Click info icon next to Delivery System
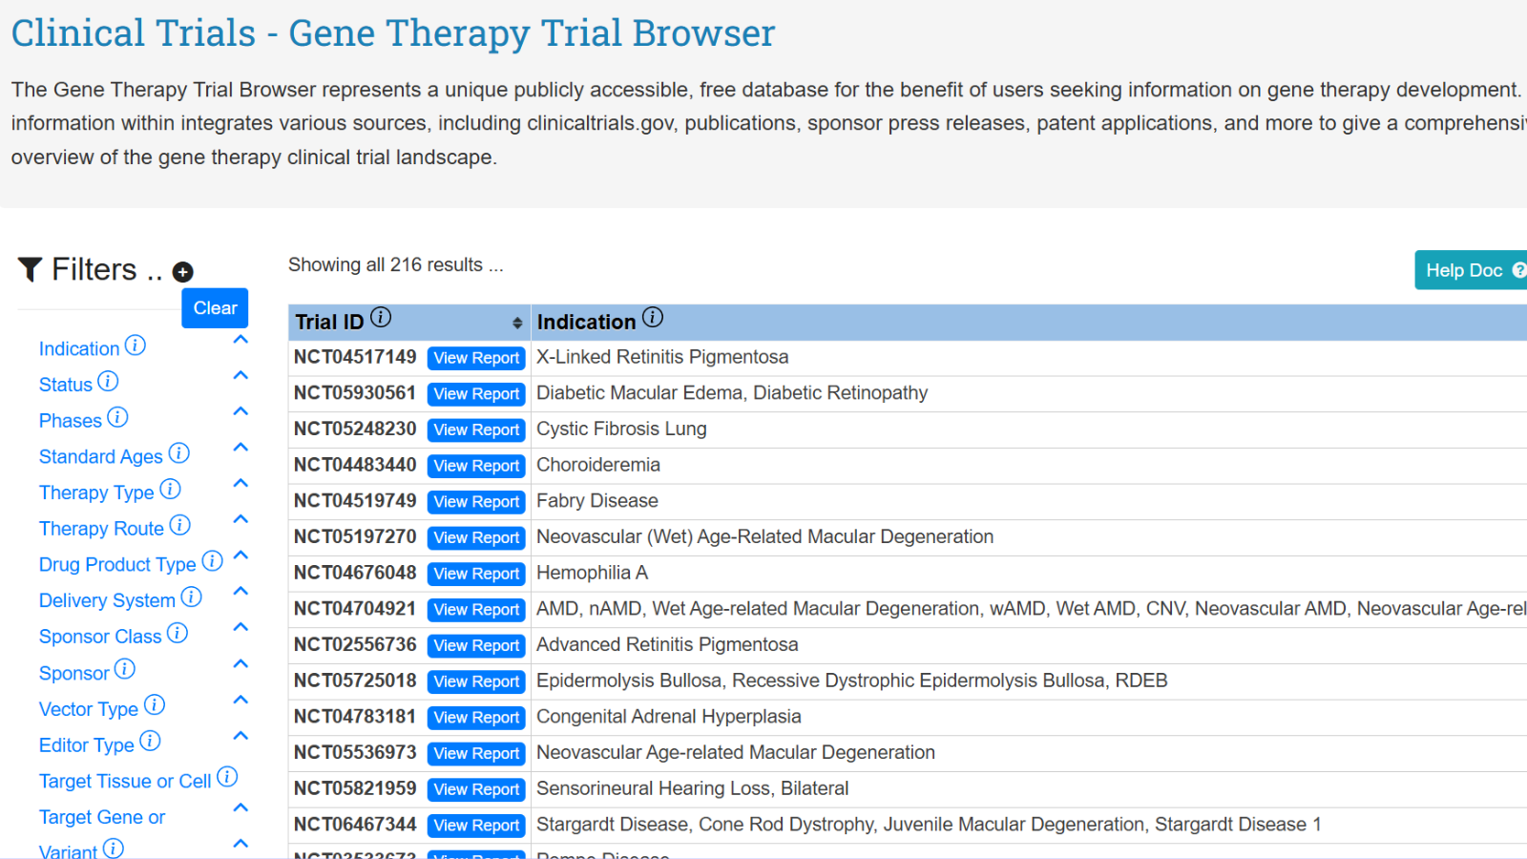 point(192,597)
